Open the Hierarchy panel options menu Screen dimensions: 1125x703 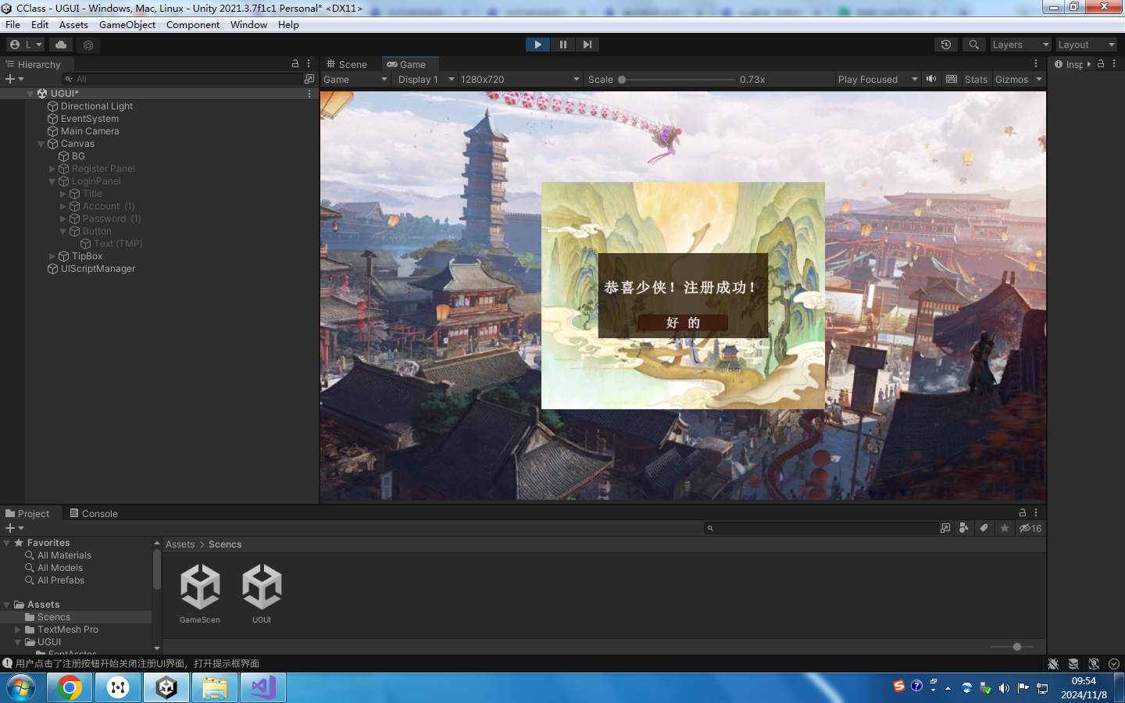coord(309,63)
